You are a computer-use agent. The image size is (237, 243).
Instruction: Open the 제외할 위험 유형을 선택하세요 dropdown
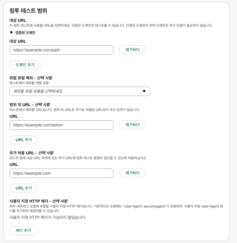[x=75, y=91]
